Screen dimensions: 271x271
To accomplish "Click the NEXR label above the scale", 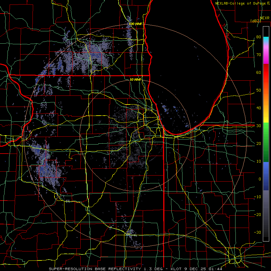I will click(265, 18).
